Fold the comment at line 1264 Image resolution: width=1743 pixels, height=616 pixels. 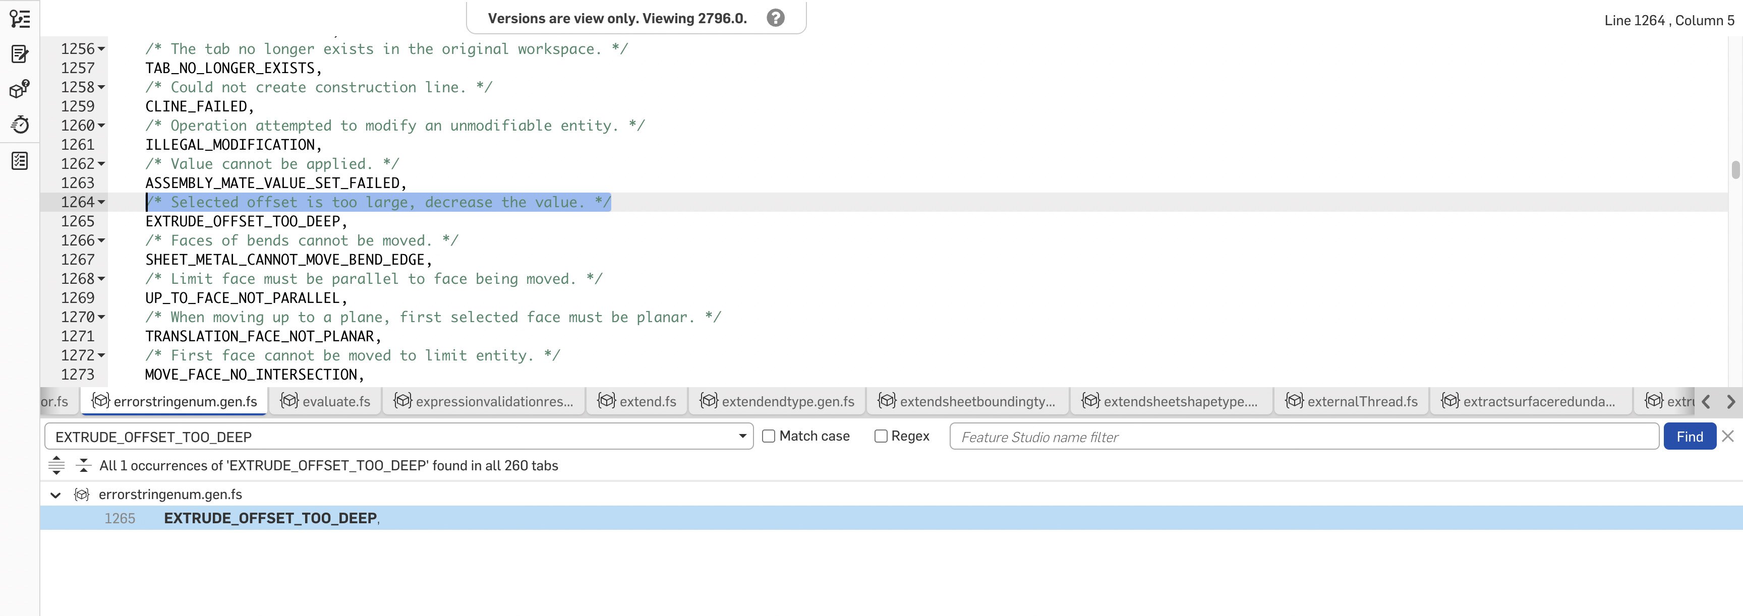coord(101,202)
